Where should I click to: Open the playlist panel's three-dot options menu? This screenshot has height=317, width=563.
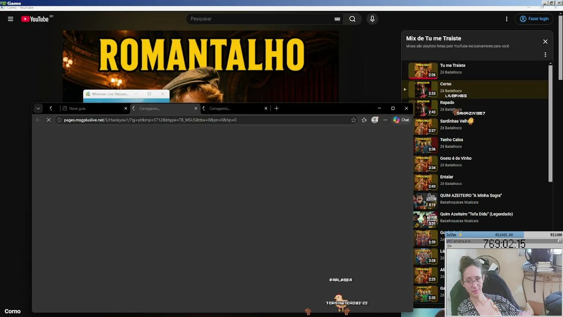545,55
